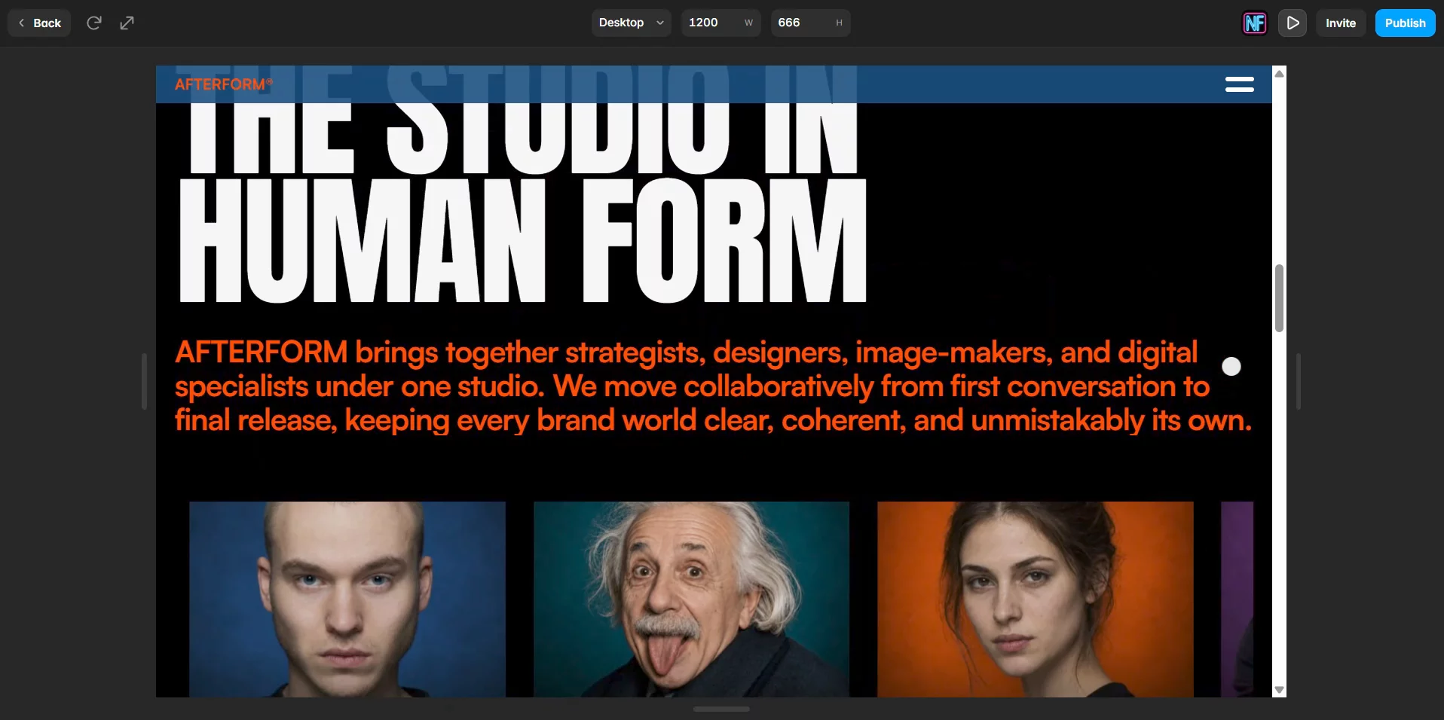Click the HUMAN FORM headline text
The width and height of the screenshot is (1444, 720).
(523, 241)
